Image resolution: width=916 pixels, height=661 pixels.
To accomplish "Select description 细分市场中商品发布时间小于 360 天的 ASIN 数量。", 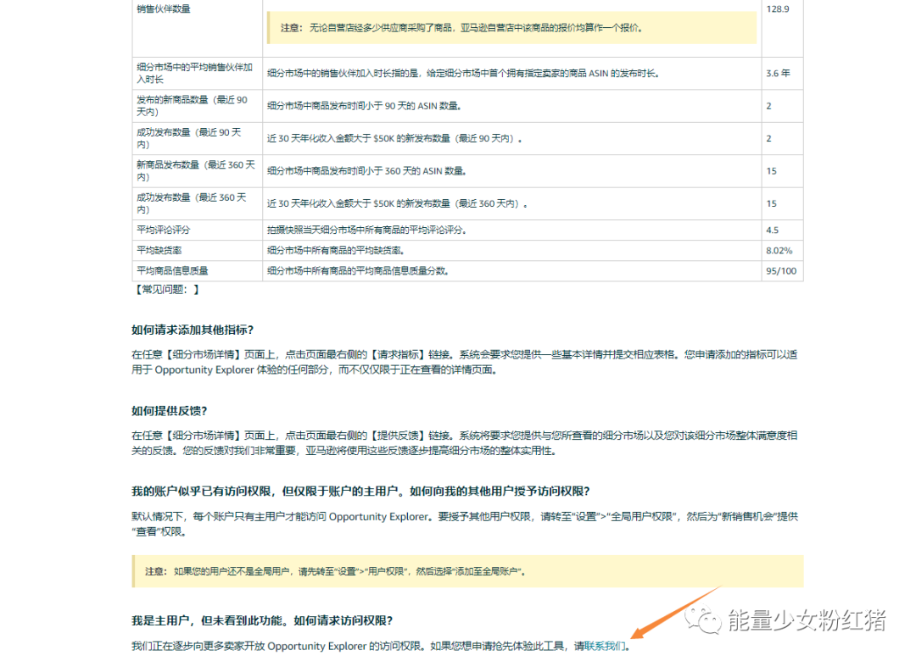I will 367,171.
